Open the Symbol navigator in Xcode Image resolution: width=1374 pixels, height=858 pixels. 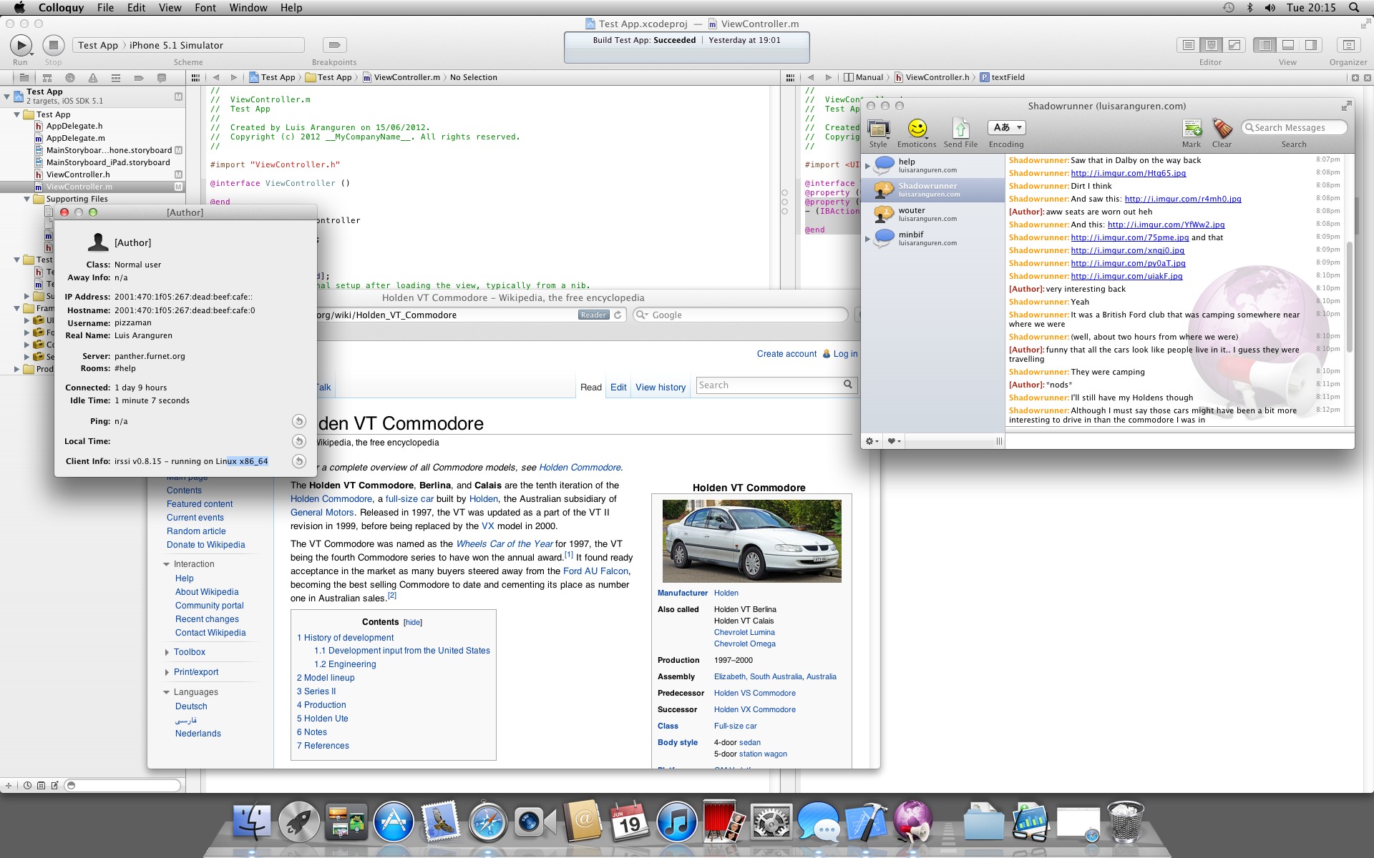pos(47,77)
